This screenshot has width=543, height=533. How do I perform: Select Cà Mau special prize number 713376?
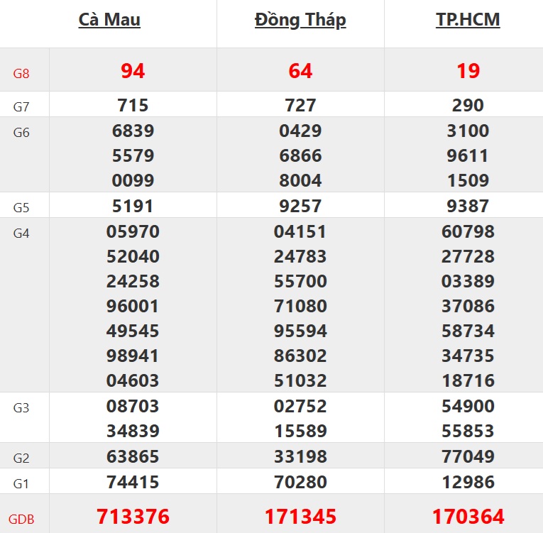[x=133, y=517]
